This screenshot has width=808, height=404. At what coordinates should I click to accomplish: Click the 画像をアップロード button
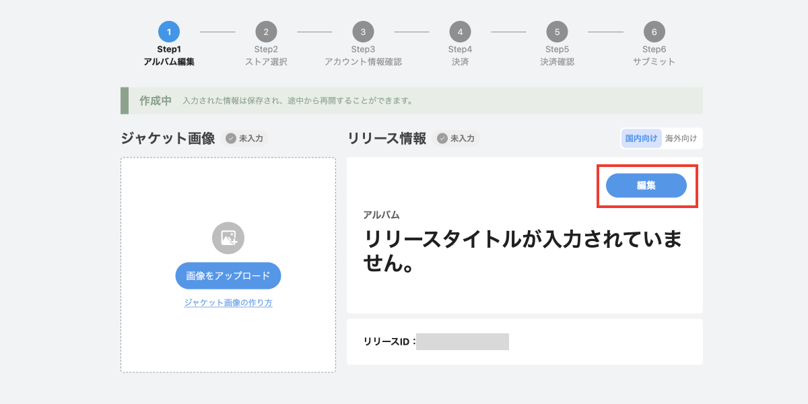(228, 276)
